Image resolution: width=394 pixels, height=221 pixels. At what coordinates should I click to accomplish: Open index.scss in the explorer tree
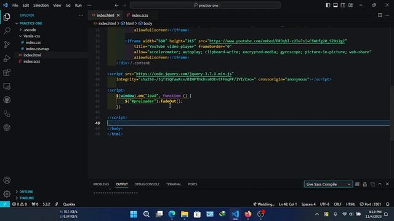(x=31, y=61)
